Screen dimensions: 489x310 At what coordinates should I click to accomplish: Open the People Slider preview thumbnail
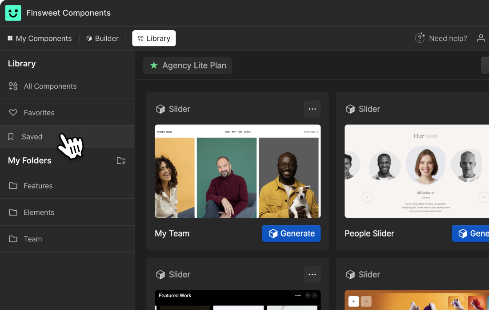(417, 171)
